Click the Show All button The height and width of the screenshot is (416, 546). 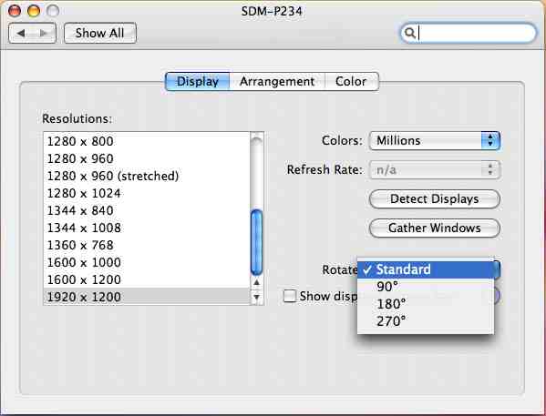100,33
